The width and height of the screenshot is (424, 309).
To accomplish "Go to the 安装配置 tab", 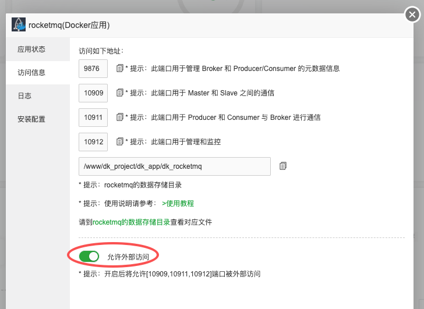I will coord(31,119).
